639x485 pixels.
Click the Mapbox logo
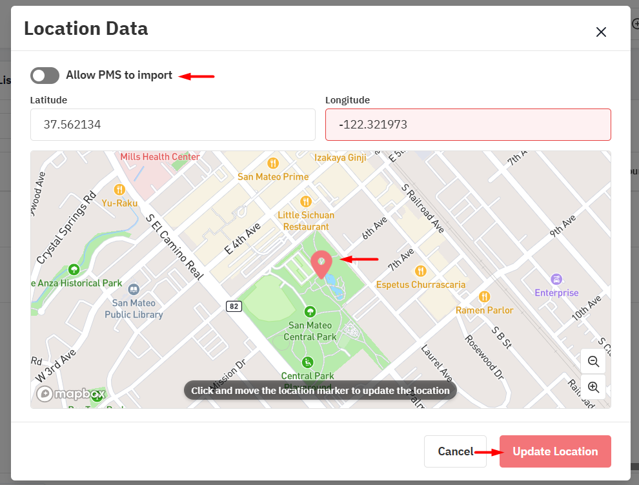(71, 394)
